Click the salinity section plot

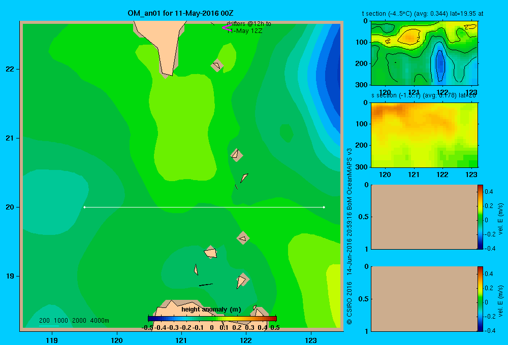[x=424, y=135]
